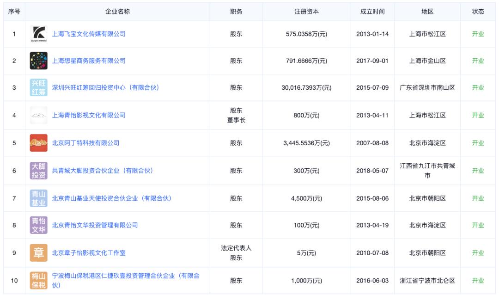Open 北京青山基业天使投资合伙企业 link
Screen dimensions: 499x295
coord(112,198)
